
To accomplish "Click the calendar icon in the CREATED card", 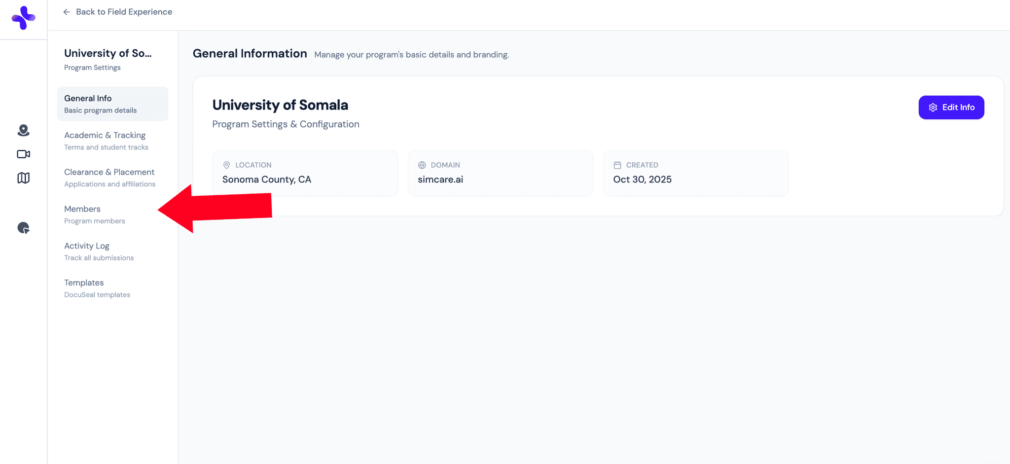I will (617, 165).
